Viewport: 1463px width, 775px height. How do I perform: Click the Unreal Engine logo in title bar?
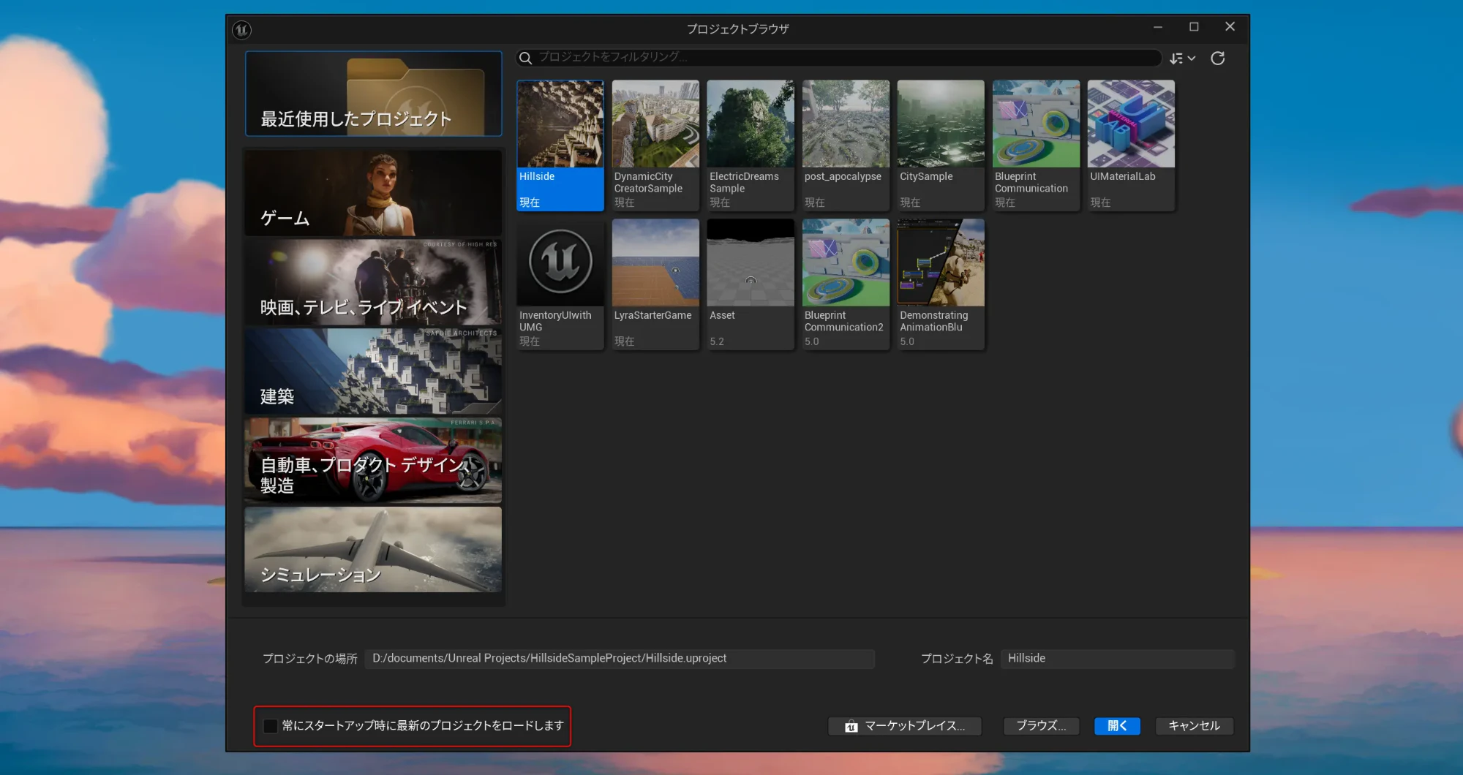(x=241, y=29)
